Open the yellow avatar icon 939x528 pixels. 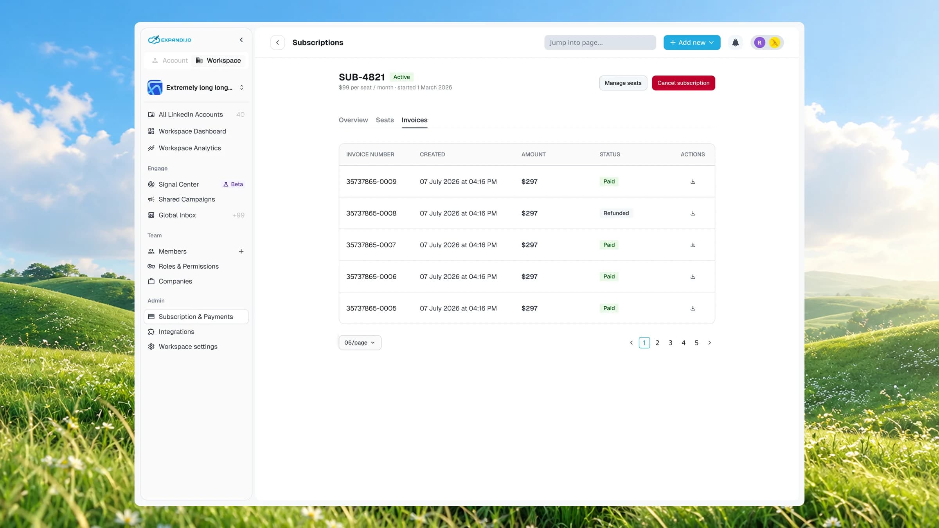(774, 43)
